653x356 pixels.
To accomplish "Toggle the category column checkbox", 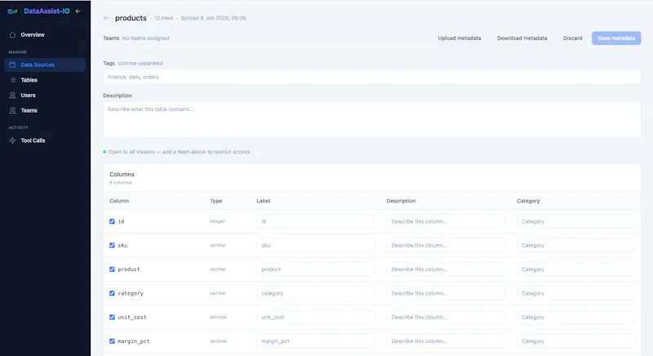I will point(112,294).
